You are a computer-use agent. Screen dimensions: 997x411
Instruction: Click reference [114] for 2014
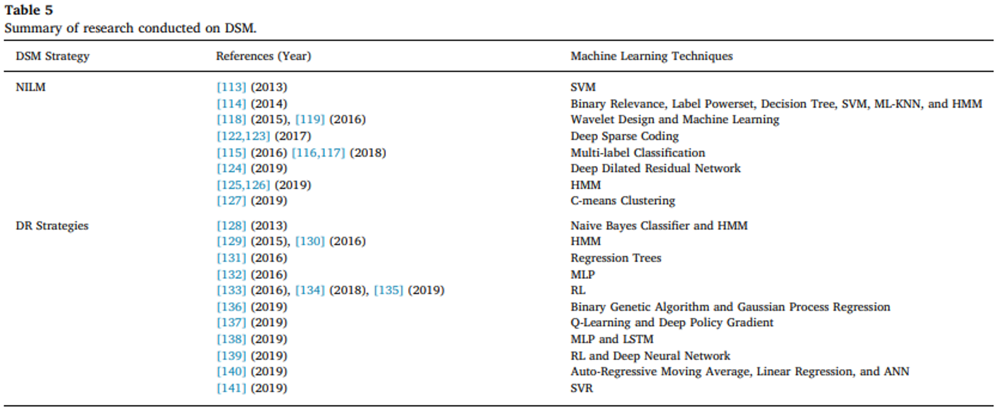[x=231, y=104]
